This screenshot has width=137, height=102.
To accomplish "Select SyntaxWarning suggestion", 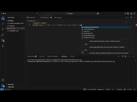I will pos(106,35).
